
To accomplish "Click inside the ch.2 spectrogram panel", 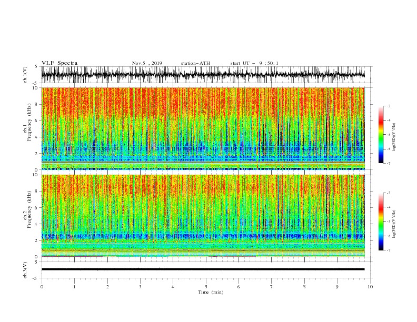I will 203,216.
